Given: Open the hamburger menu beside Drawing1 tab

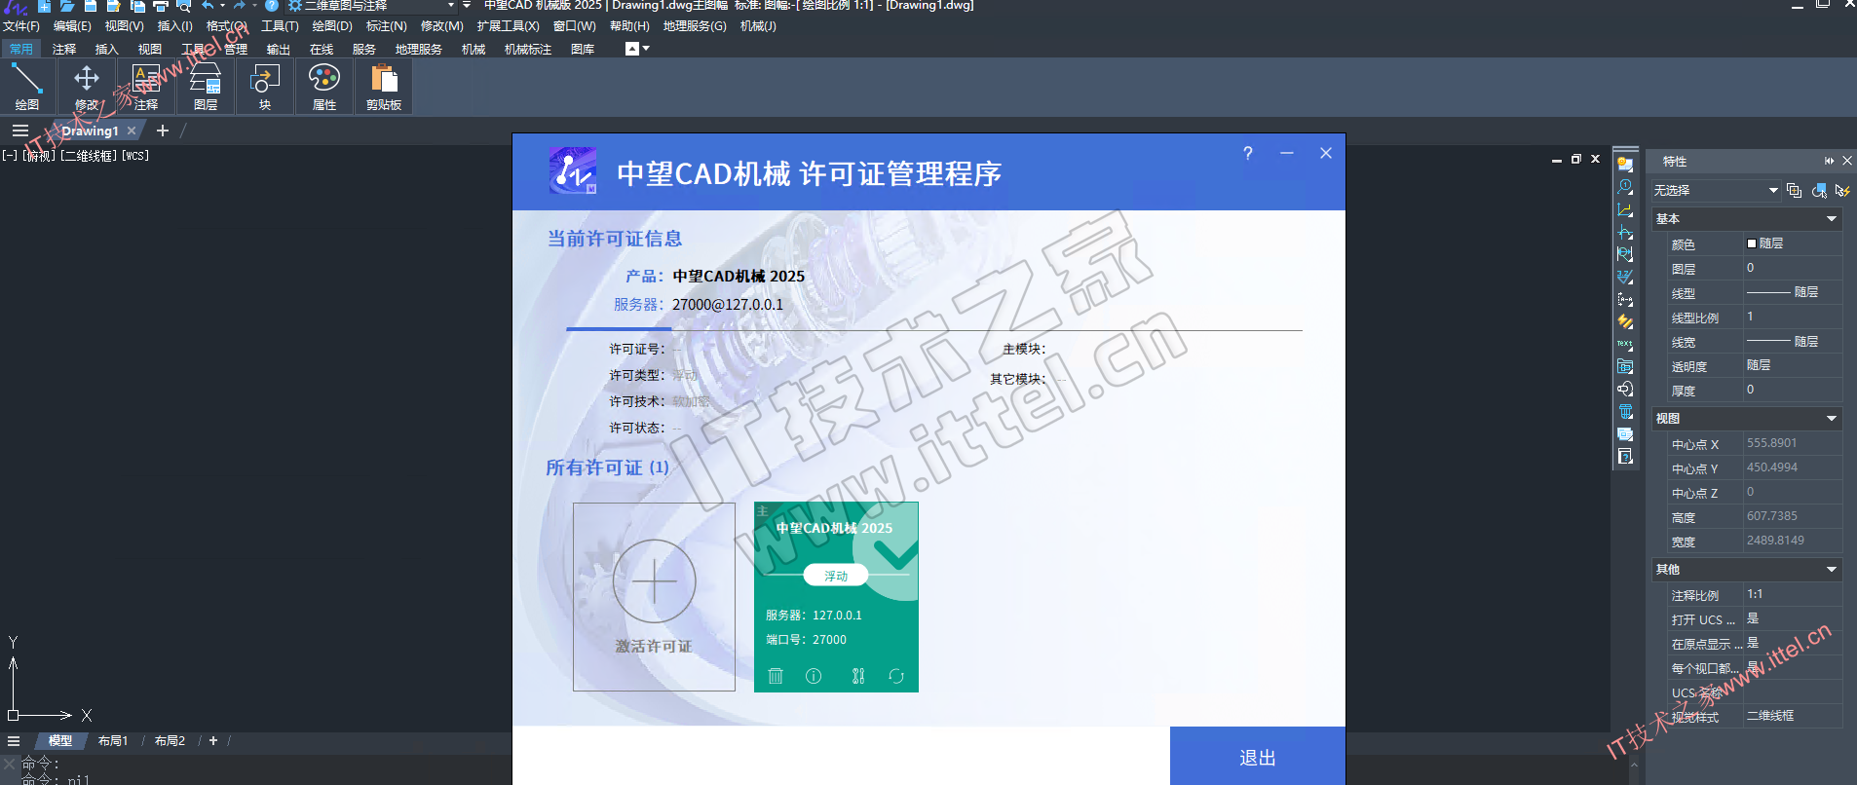Looking at the screenshot, I should pos(20,131).
